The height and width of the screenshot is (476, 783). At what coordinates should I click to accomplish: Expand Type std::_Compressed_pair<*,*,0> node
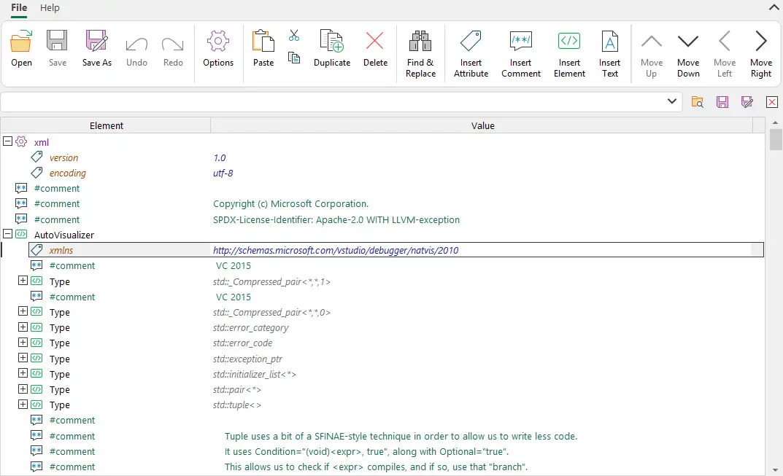tap(23, 311)
